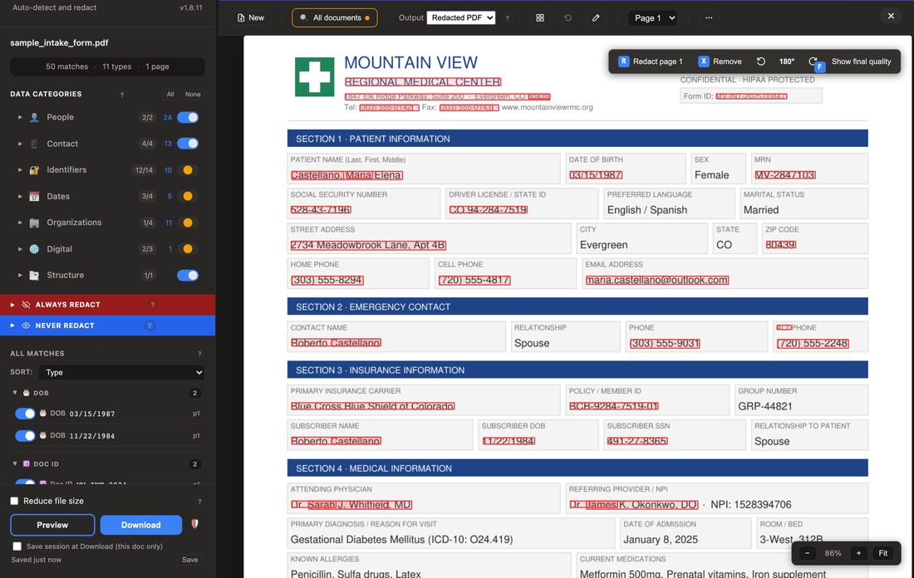Zoom out with the minus button
Screen dimensions: 914x578
808,553
